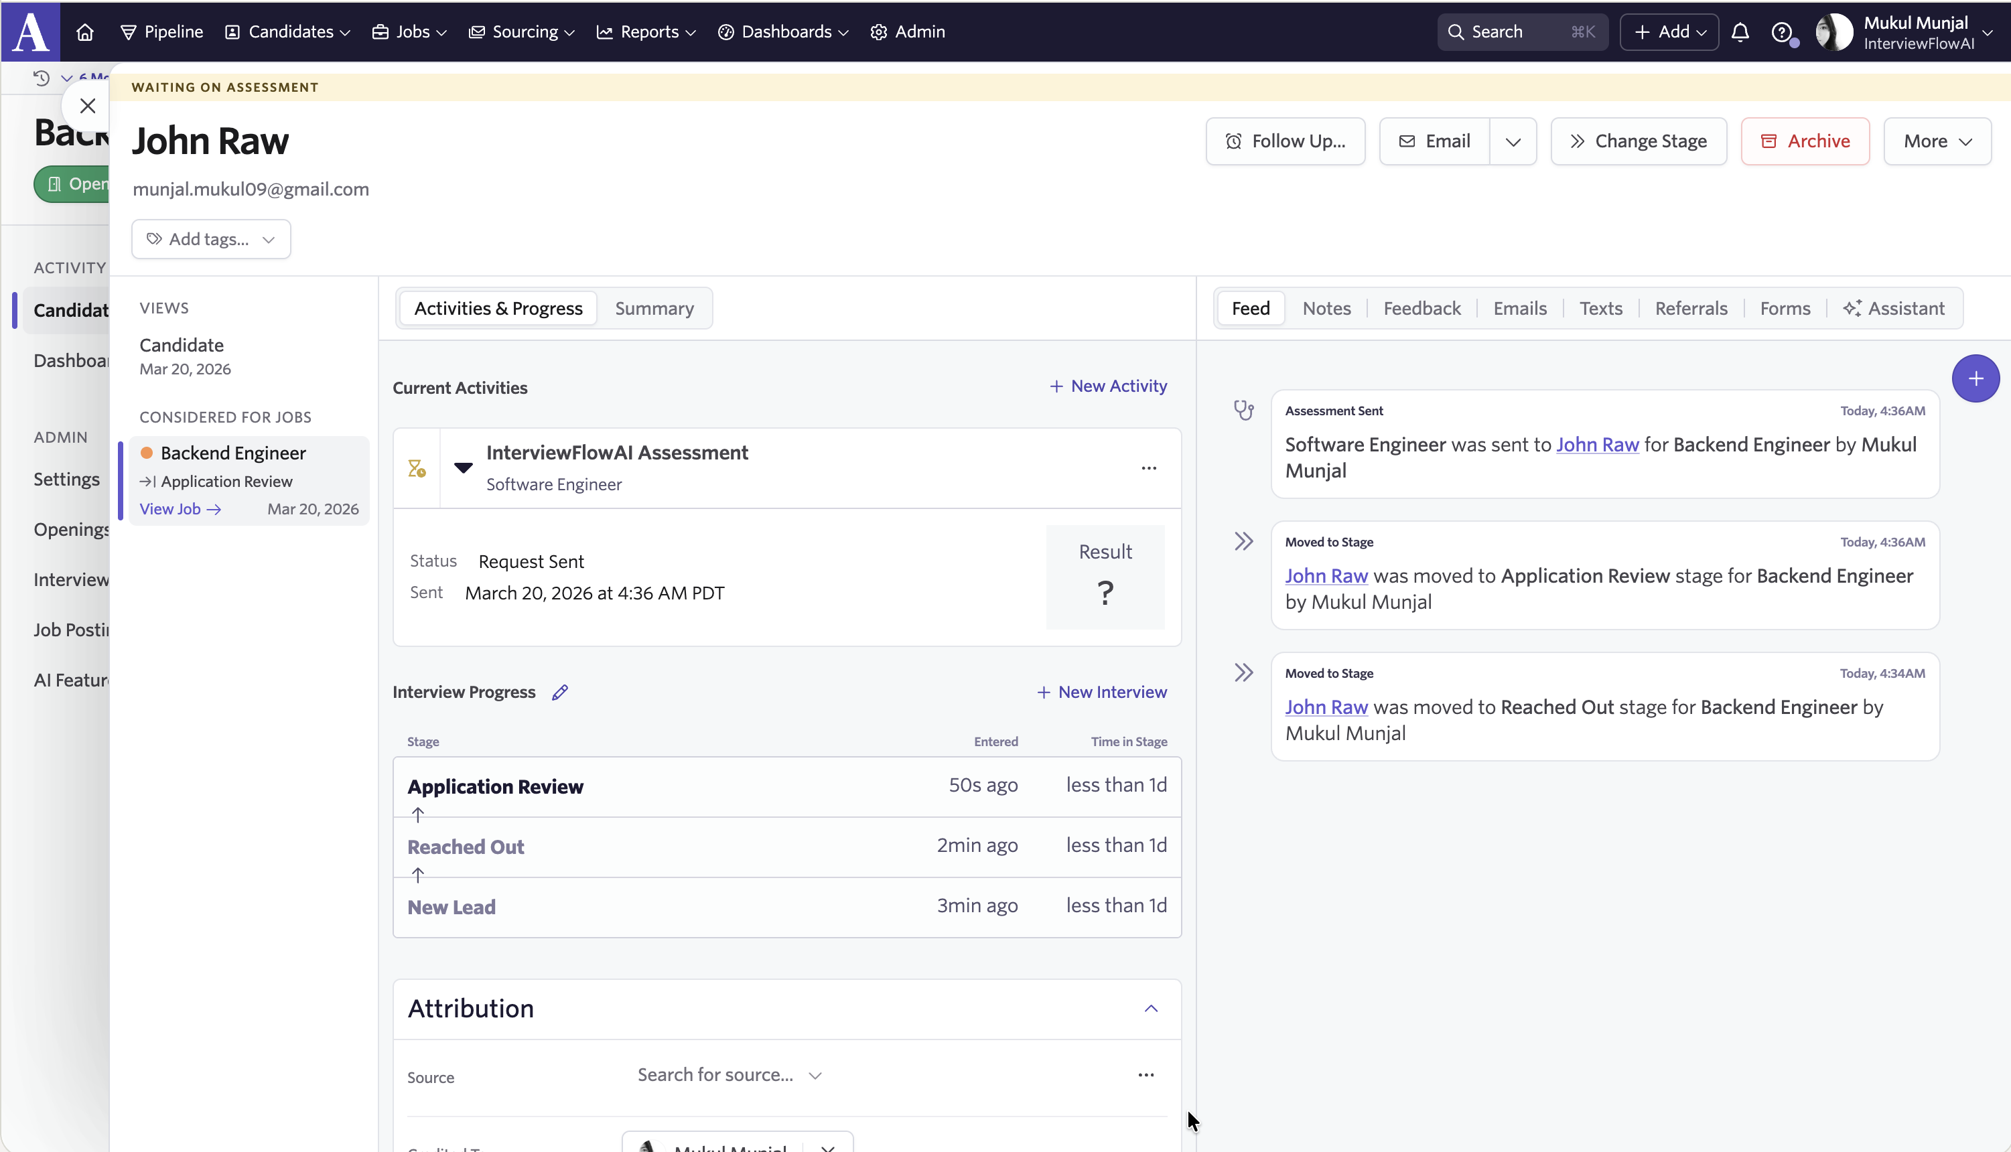Click the New Activity link
The height and width of the screenshot is (1152, 2011).
click(x=1107, y=386)
